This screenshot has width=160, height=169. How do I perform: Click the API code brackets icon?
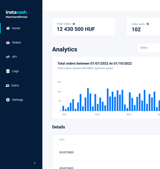[x=8, y=57]
